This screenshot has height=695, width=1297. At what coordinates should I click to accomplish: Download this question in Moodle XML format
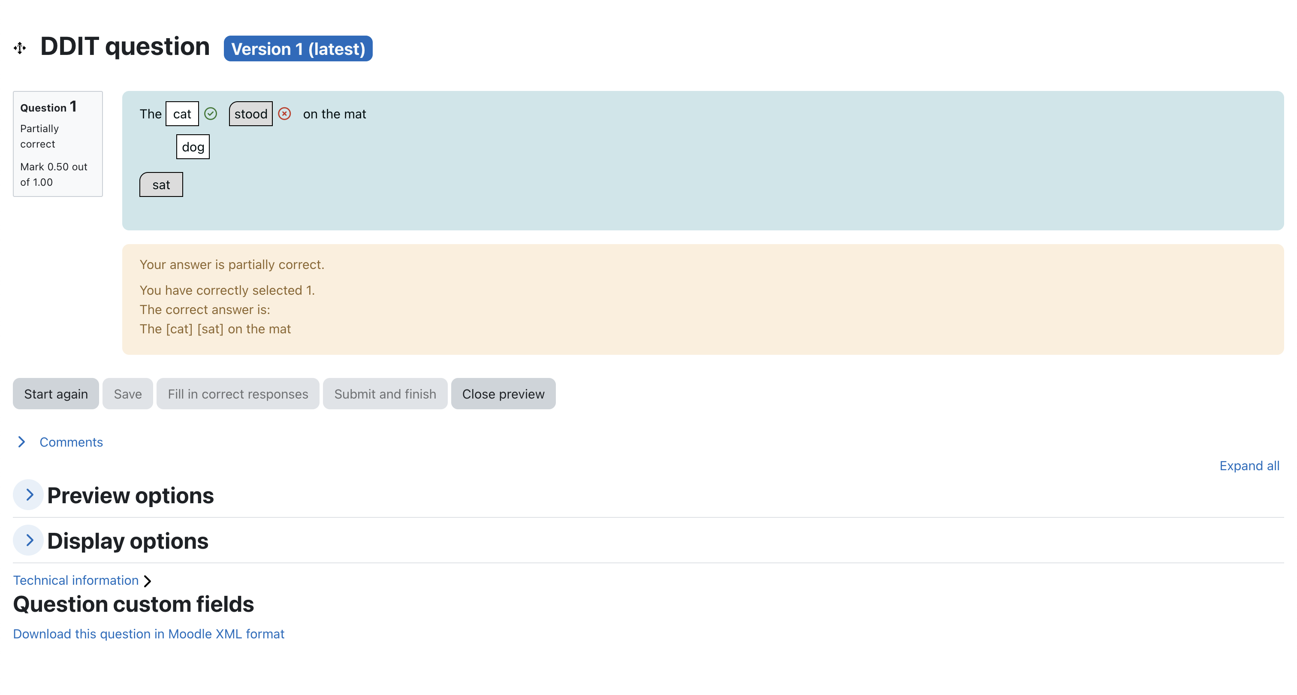(x=148, y=634)
